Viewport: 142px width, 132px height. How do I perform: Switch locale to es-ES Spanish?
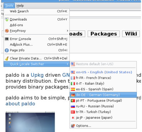point(103,89)
